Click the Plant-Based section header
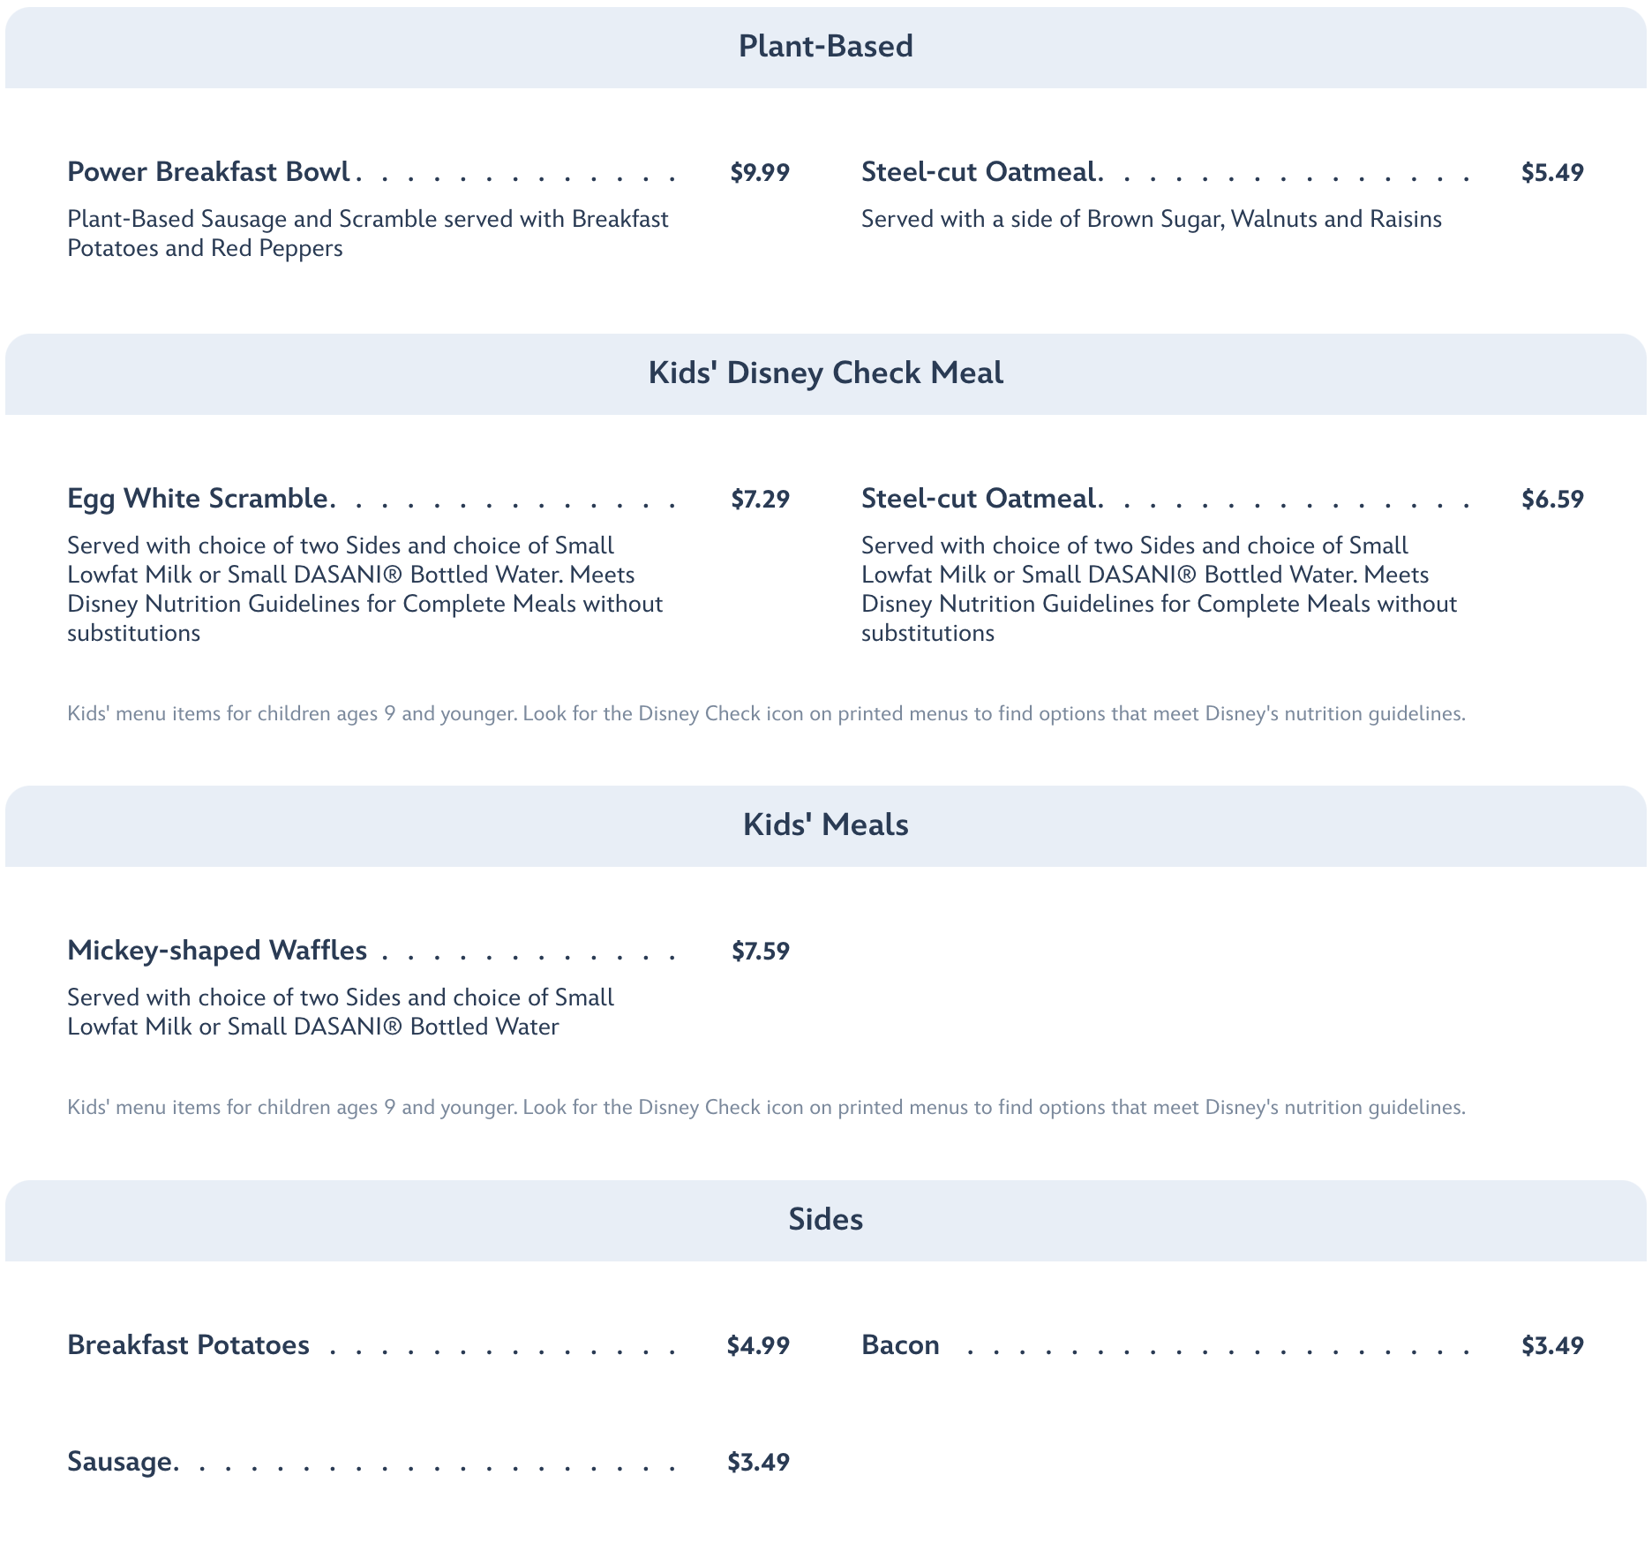Screen dimensions: 1652x1543 coord(825,47)
